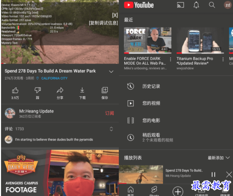Tap title Spend 278 Days To Build A Dream Water Park
Viewport: 233px width, 196px height.
point(50,71)
